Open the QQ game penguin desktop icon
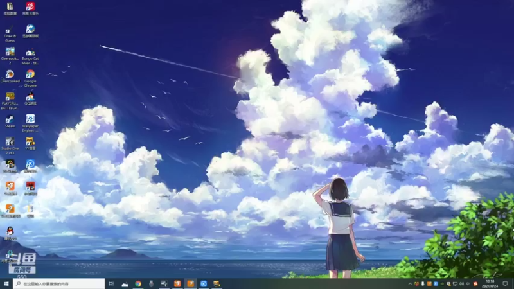Screen dimensions: 514x289 tap(30, 98)
